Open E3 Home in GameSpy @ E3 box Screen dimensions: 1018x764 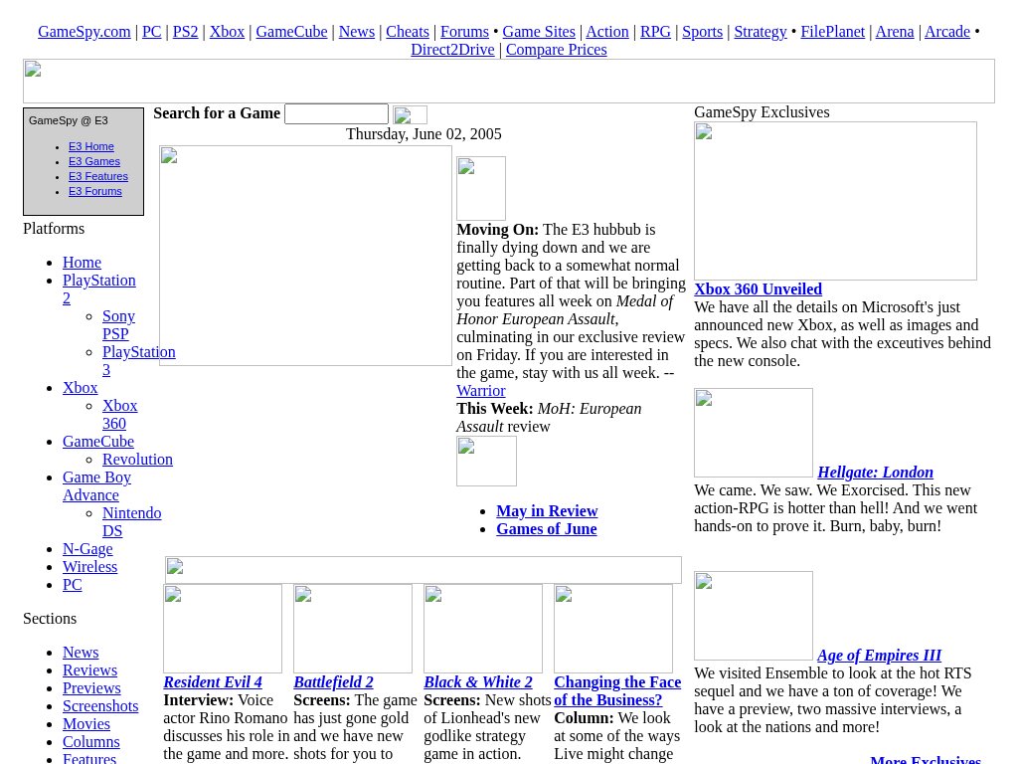90,146
